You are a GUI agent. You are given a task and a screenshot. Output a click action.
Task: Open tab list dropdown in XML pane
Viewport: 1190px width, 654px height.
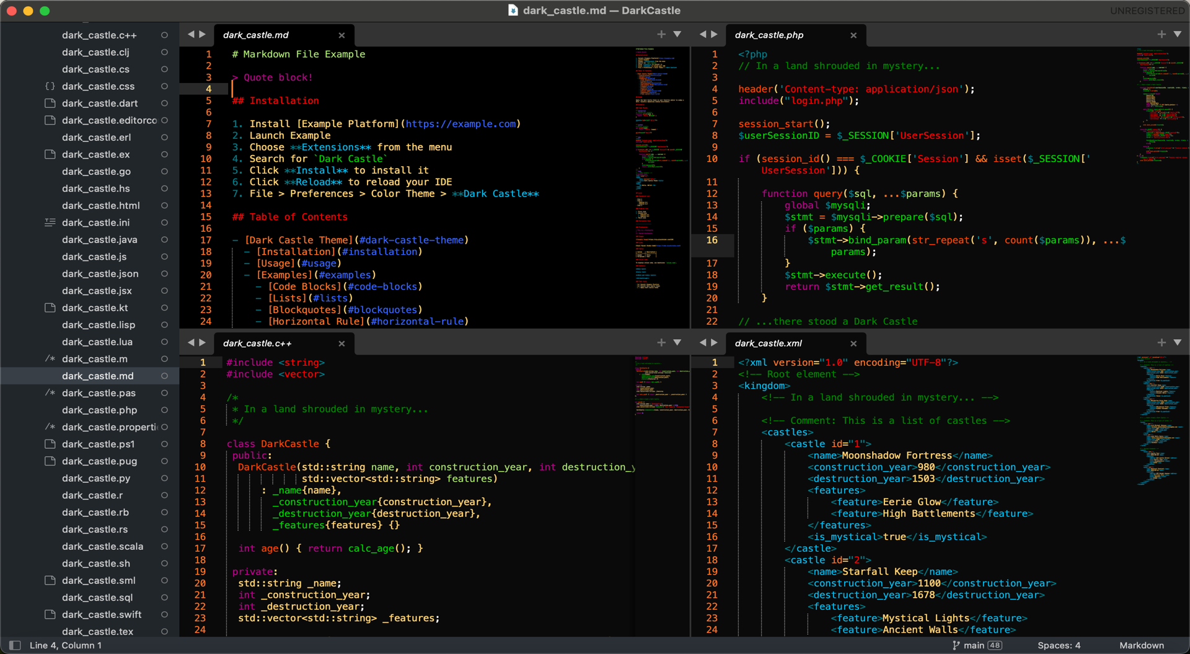[1177, 343]
